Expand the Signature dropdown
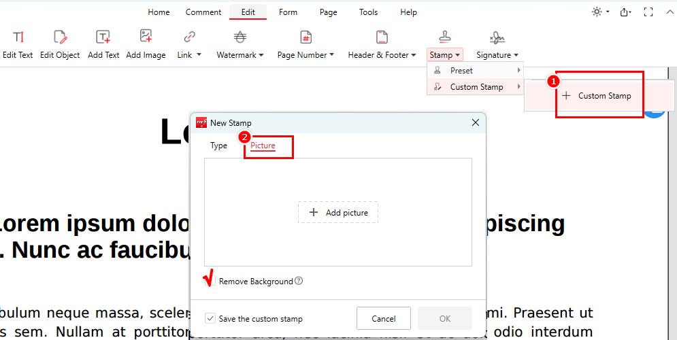This screenshot has height=340, width=677. click(x=497, y=55)
